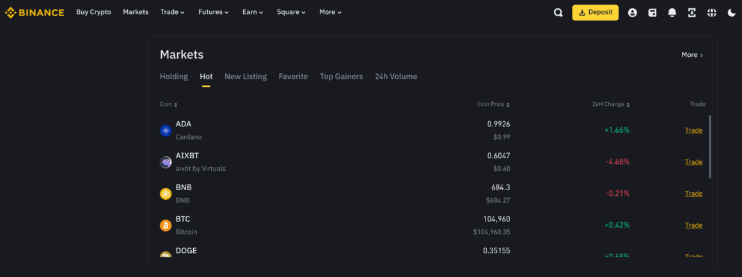Click the ADA price 0.9926
742x277 pixels.
coord(499,124)
